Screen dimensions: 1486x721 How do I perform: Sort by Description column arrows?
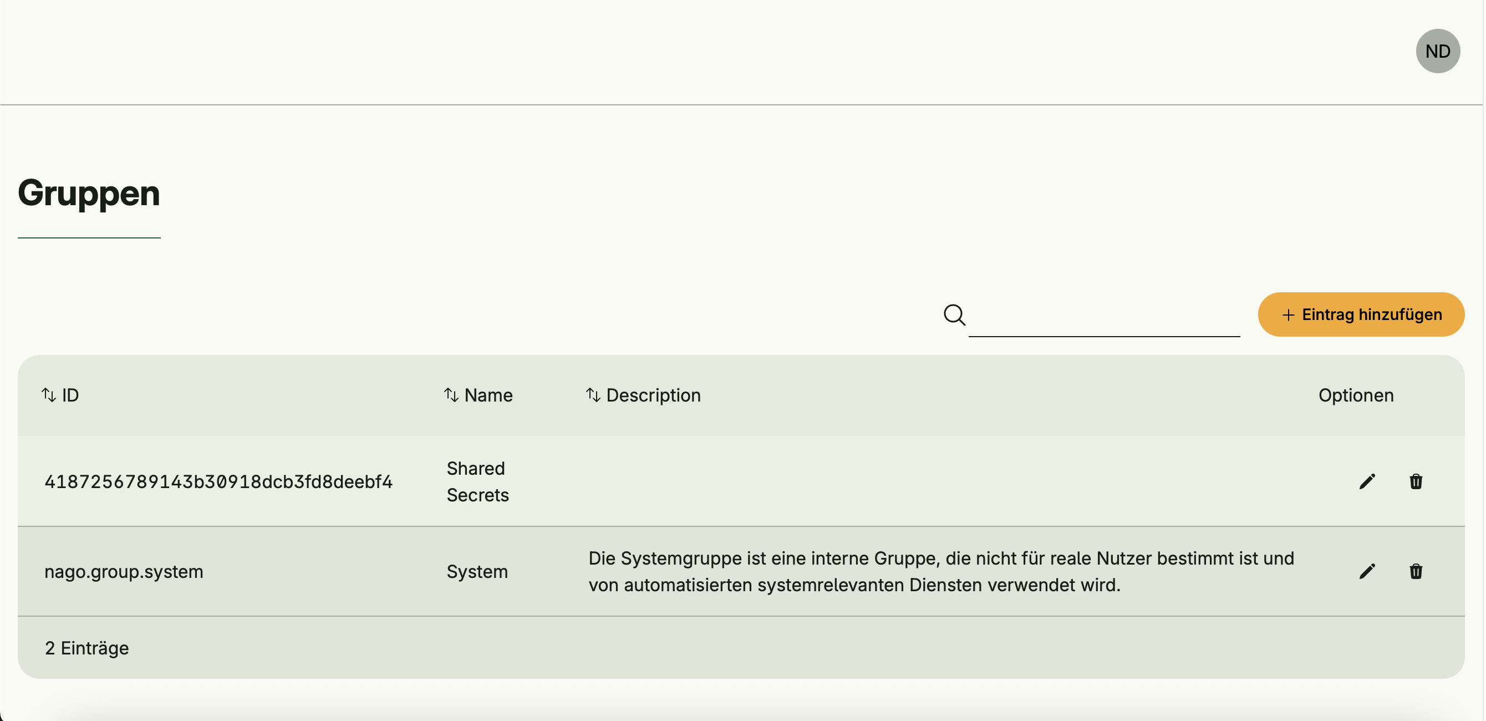(593, 395)
